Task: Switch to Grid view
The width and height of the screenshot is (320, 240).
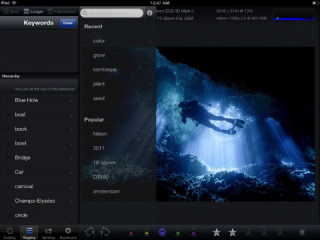Action: pos(11,10)
